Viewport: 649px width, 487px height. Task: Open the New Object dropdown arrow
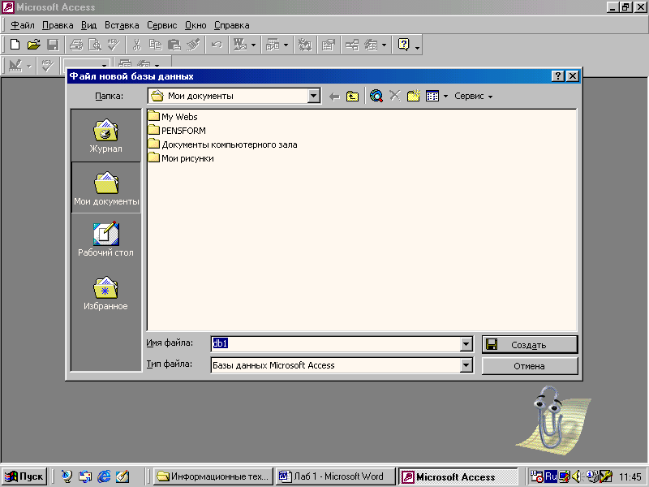tap(384, 45)
